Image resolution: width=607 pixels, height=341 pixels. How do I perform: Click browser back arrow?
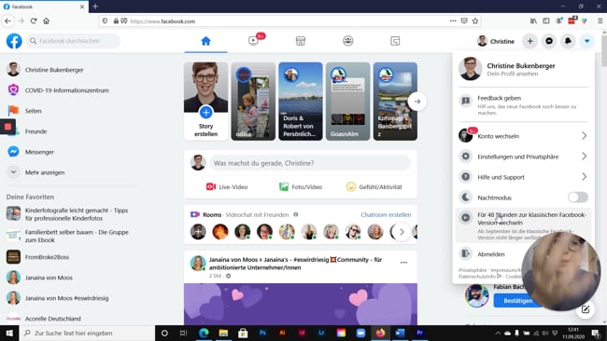(x=8, y=20)
